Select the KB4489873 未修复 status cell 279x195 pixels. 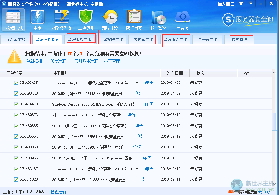[196, 115]
